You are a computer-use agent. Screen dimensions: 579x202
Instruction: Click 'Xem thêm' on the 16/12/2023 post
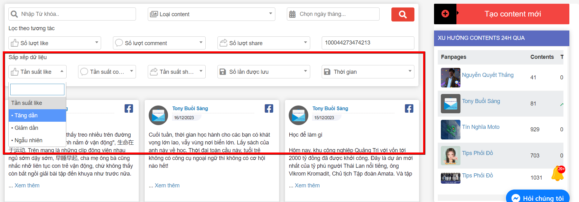click(167, 186)
